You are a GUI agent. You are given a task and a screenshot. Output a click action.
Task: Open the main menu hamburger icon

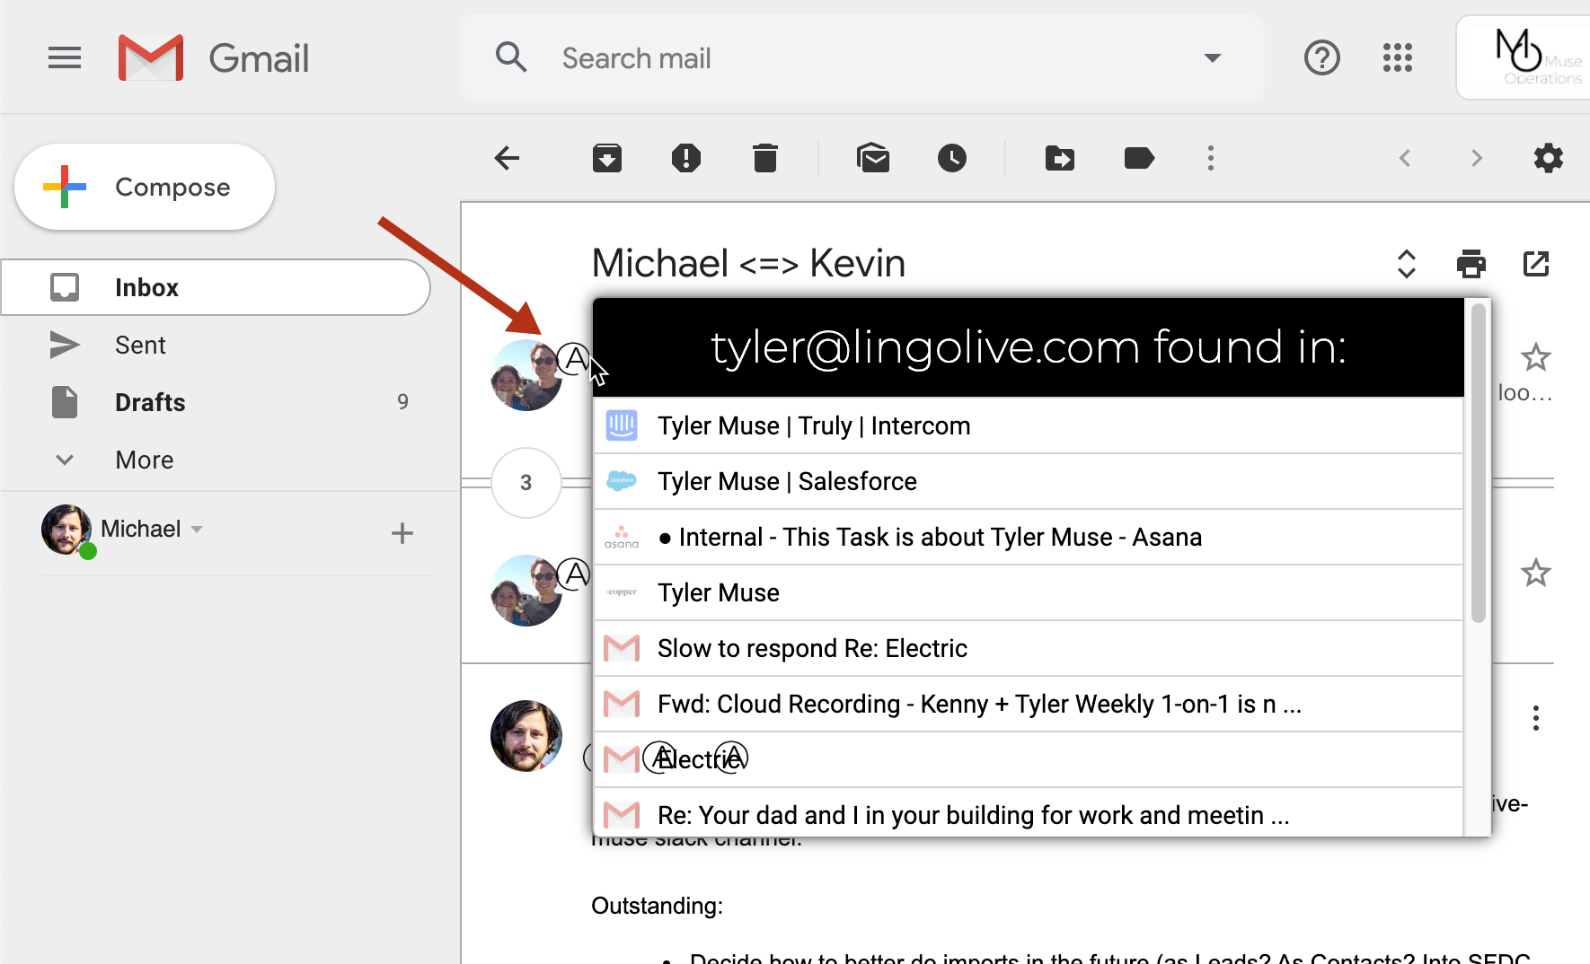click(65, 58)
